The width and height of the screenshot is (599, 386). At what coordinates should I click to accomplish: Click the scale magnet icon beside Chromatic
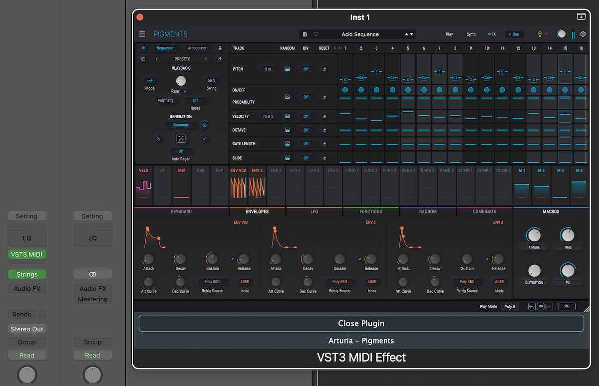(x=204, y=125)
